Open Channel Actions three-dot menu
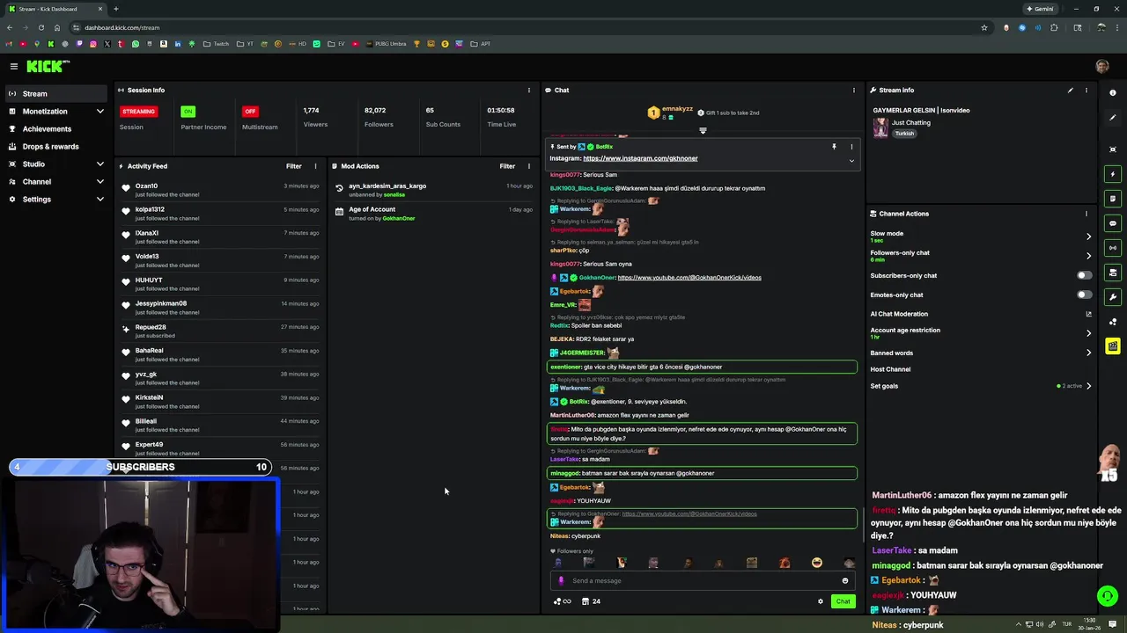 coord(1086,214)
